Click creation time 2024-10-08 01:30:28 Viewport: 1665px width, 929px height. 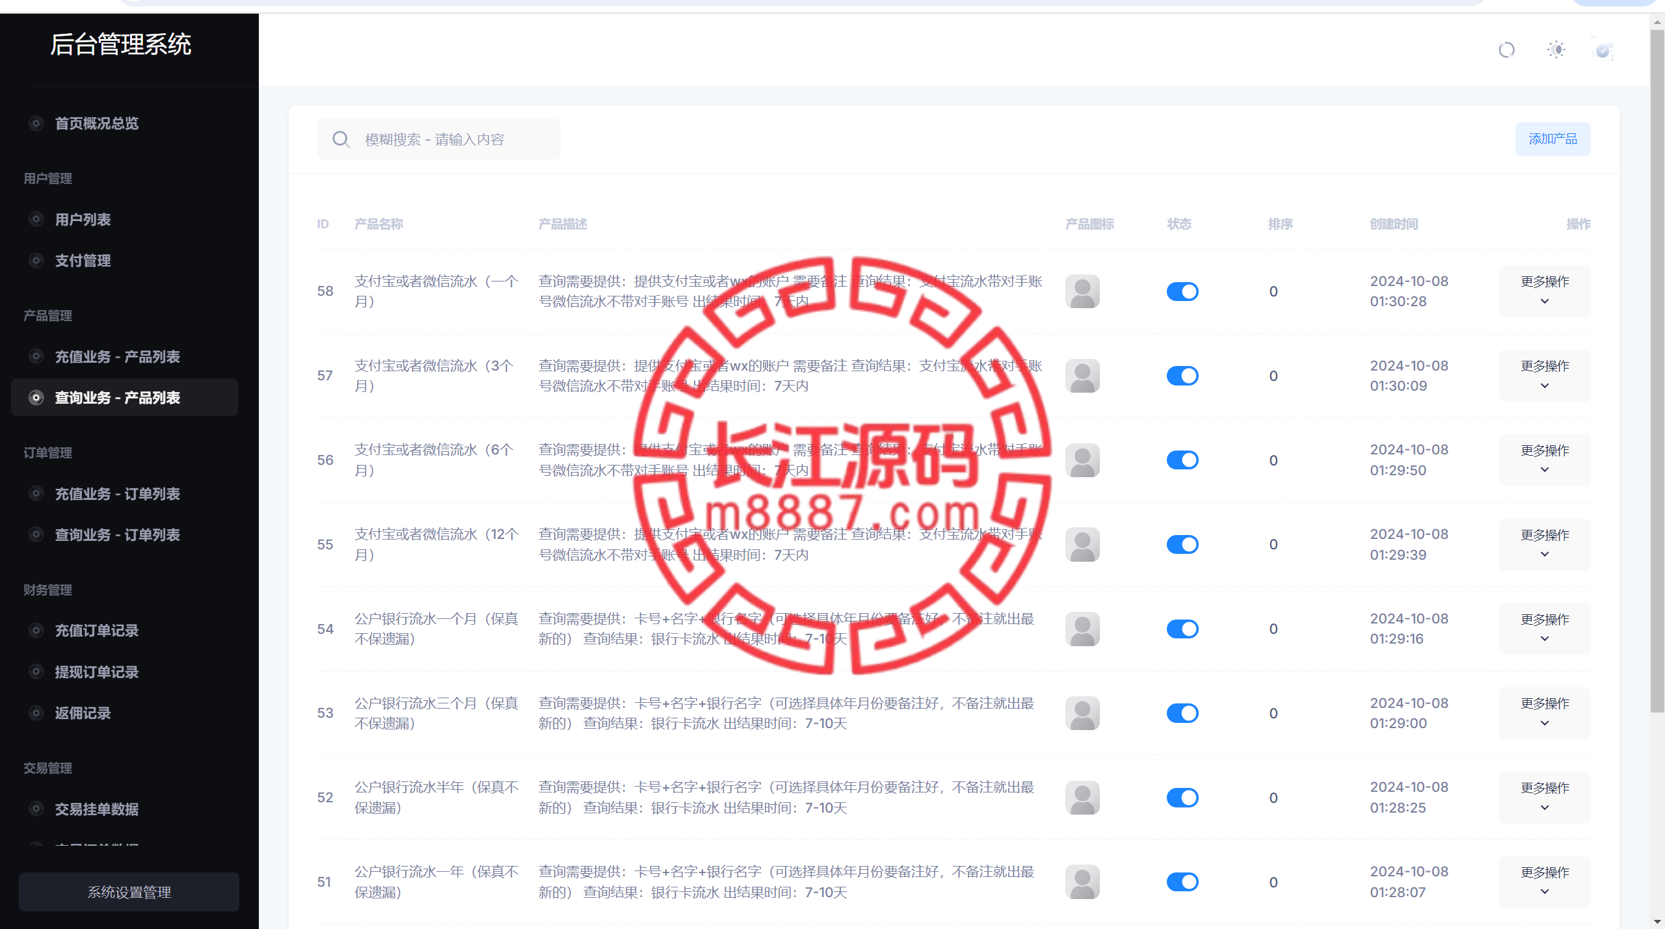[1409, 291]
